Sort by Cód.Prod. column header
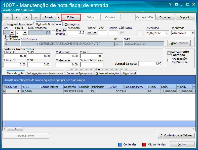The height and width of the screenshot is (150, 198). point(14,87)
